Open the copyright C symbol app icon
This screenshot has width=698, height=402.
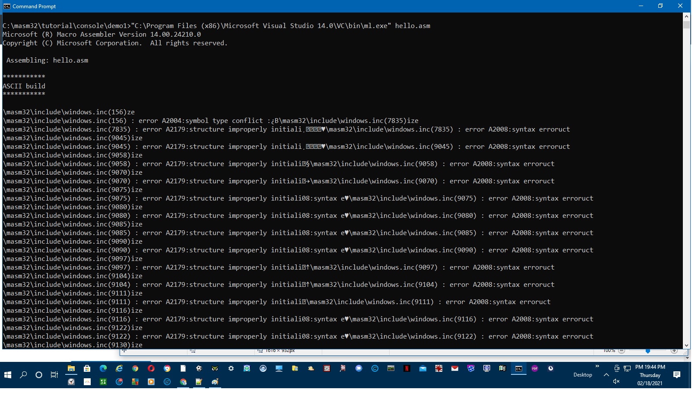pos(375,368)
